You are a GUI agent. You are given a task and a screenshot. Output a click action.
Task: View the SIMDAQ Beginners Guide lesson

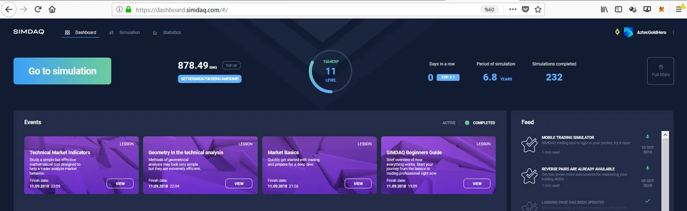click(477, 184)
